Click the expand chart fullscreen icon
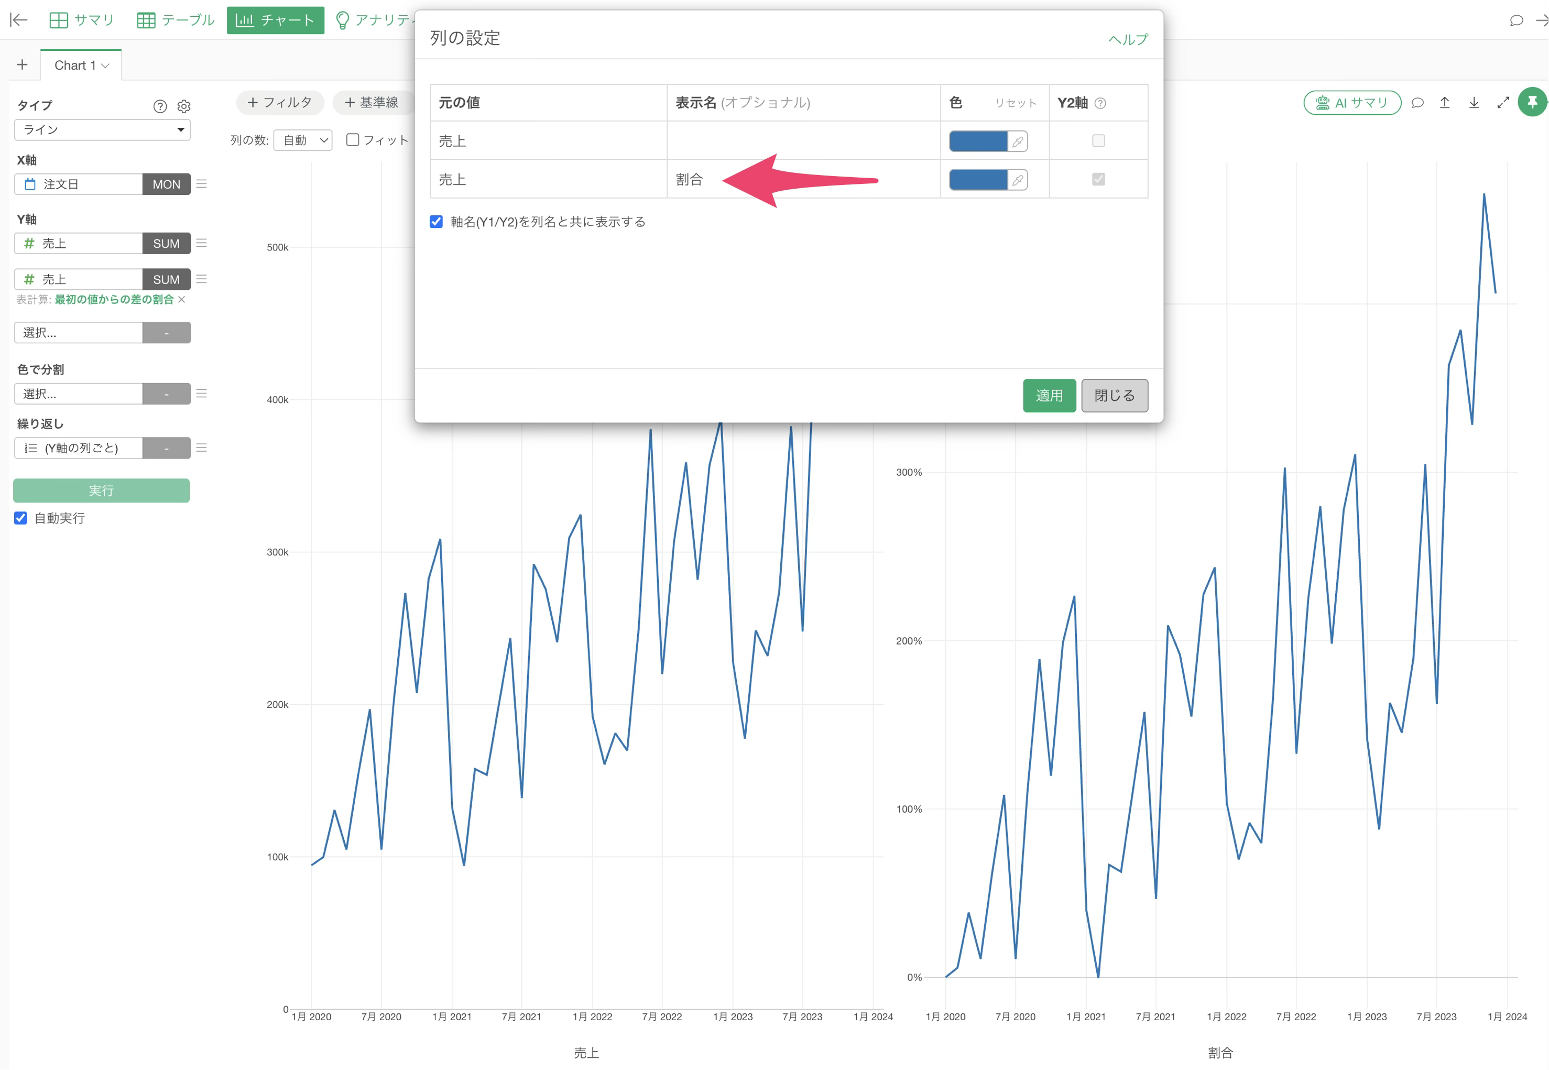This screenshot has width=1549, height=1070. (1503, 103)
